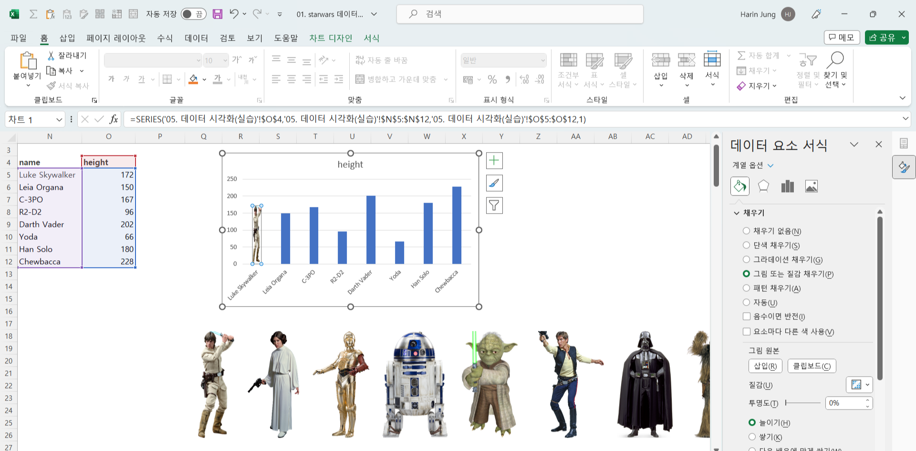The height and width of the screenshot is (451, 916).
Task: Expand the formula bar
Action: (x=905, y=118)
